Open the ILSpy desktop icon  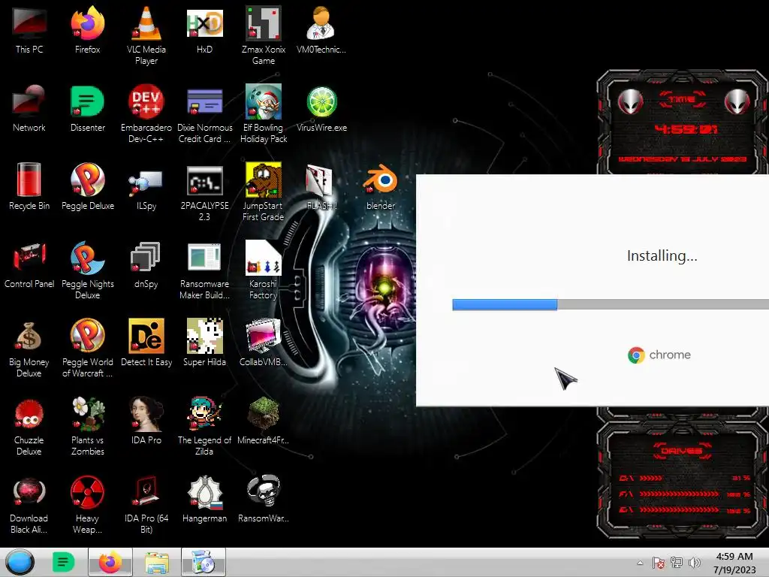click(146, 186)
